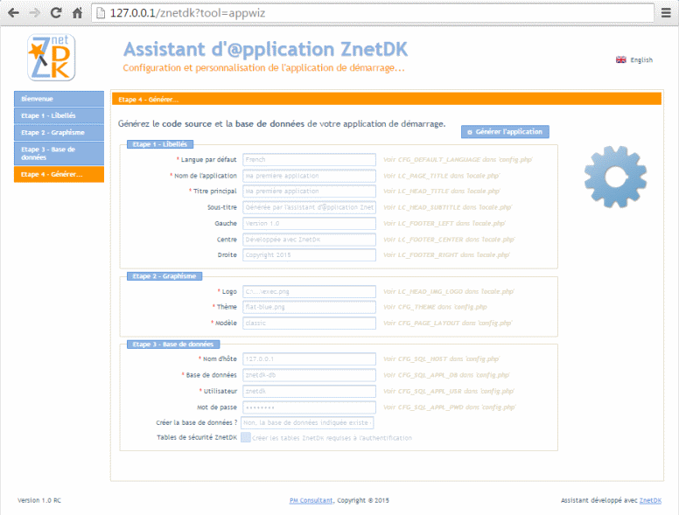Image resolution: width=679 pixels, height=515 pixels.
Task: Open the Bienvenue menu item
Action: click(59, 99)
